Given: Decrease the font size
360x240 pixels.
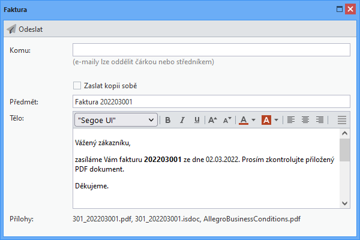Looking at the screenshot, I should point(227,120).
